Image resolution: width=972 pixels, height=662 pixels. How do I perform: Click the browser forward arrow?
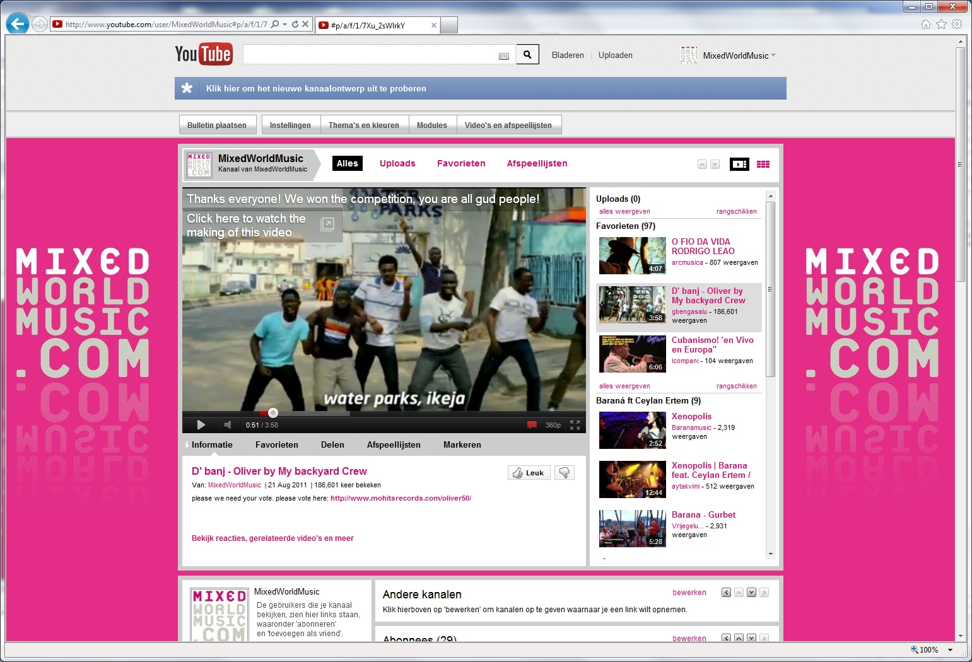pyautogui.click(x=40, y=24)
